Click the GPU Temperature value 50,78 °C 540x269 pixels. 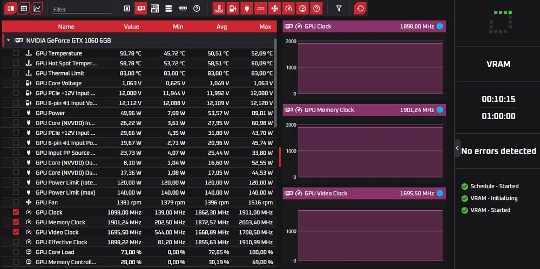click(131, 53)
